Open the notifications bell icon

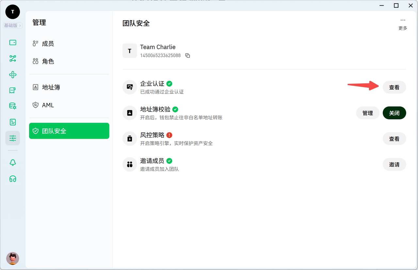pyautogui.click(x=13, y=163)
